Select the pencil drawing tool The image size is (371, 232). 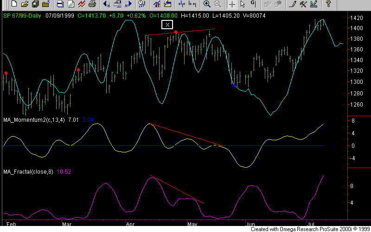tap(292, 4)
